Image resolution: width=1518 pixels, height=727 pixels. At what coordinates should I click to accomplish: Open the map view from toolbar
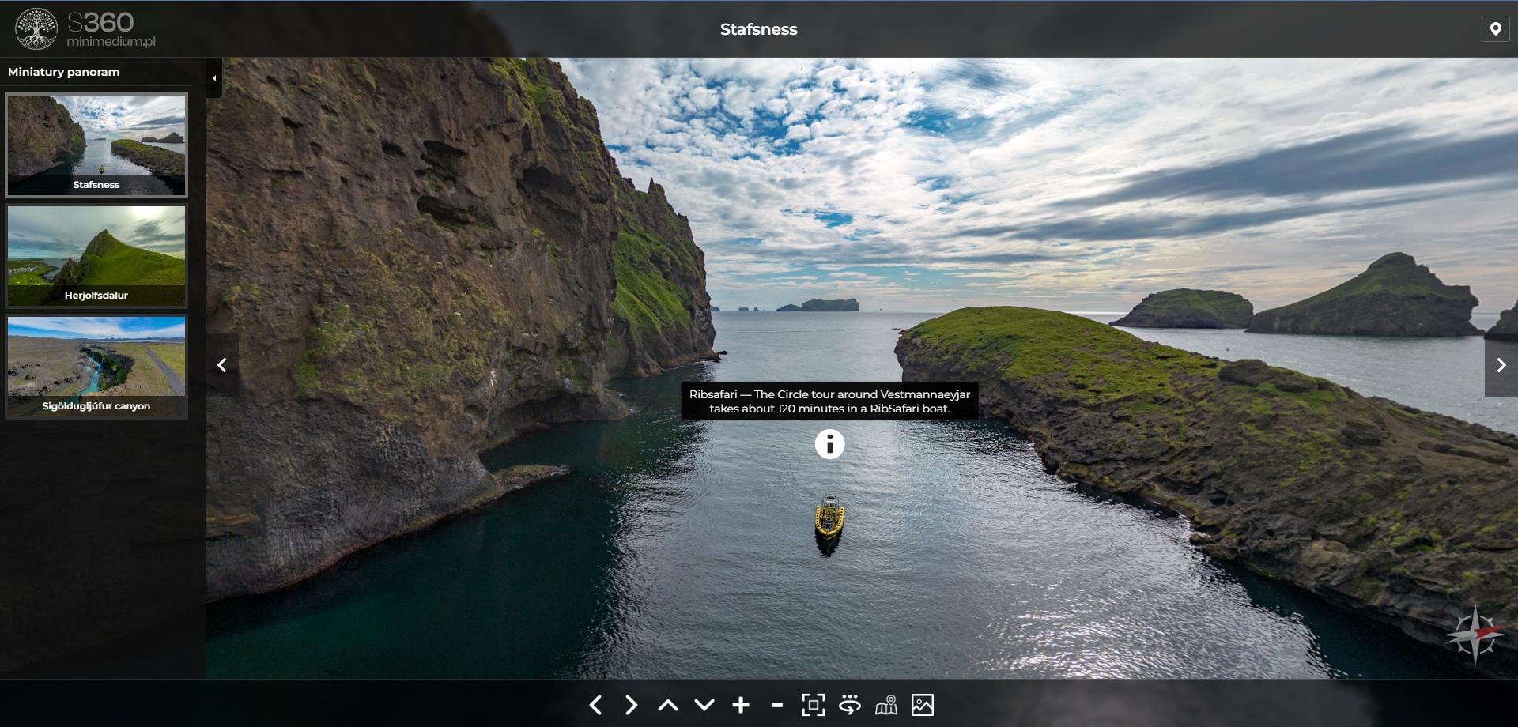[886, 705]
